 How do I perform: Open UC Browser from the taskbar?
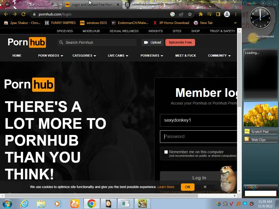[75, 204]
